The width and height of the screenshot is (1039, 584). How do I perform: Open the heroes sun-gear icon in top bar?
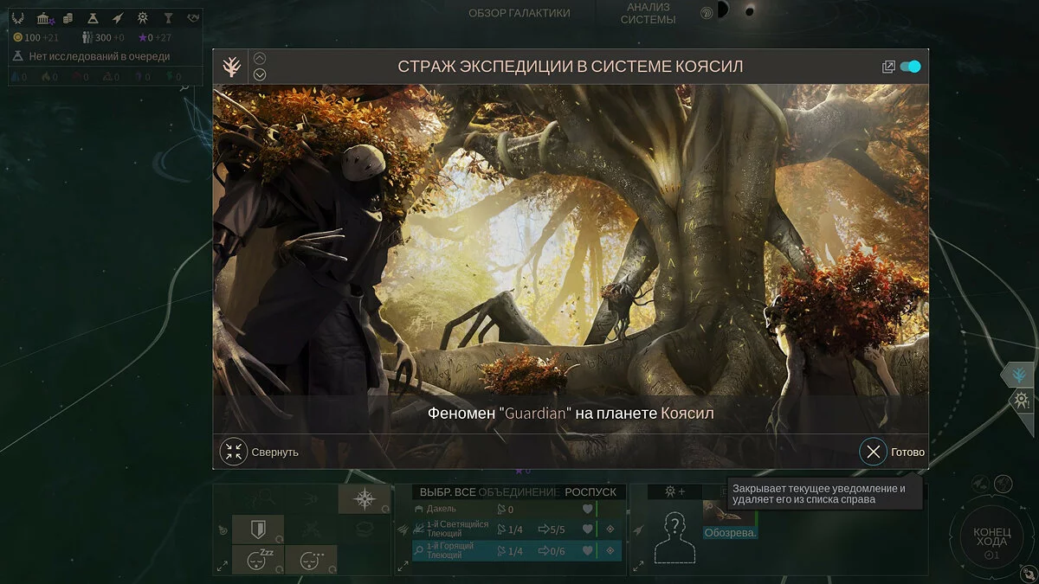[x=143, y=18]
